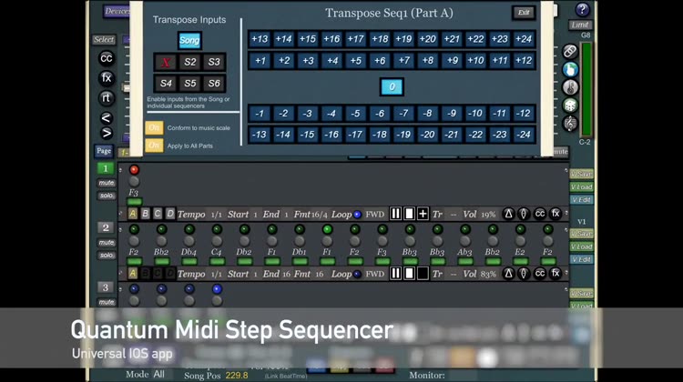Click the red step LED in sequencer 1

coord(134,170)
